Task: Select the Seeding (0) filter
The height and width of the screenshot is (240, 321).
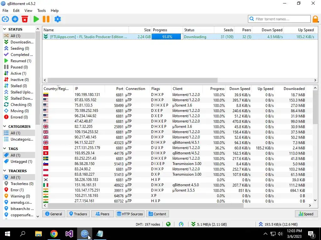Action: click(19, 48)
